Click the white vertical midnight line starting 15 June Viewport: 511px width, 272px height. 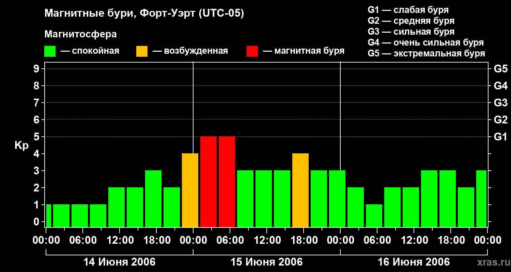[193, 107]
